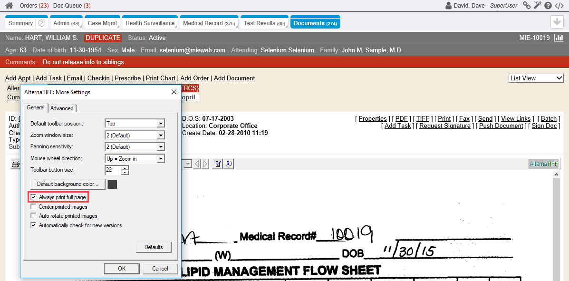Image resolution: width=569 pixels, height=281 pixels.
Task: Click the printer icon in the viewer toolbar
Action: [16, 164]
